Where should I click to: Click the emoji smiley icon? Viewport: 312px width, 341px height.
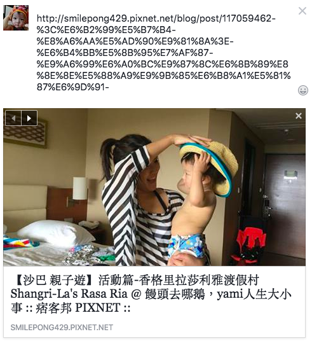[x=303, y=90]
